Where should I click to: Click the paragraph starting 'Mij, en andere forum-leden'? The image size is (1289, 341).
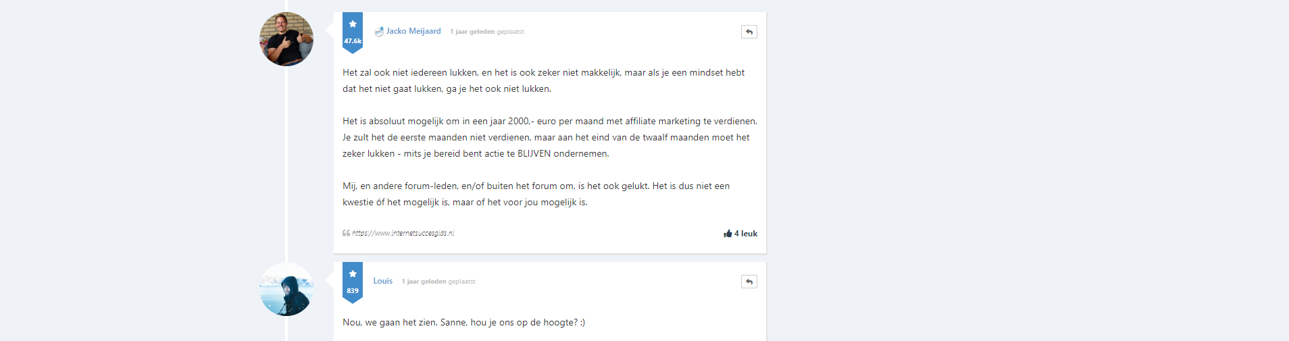click(x=536, y=194)
